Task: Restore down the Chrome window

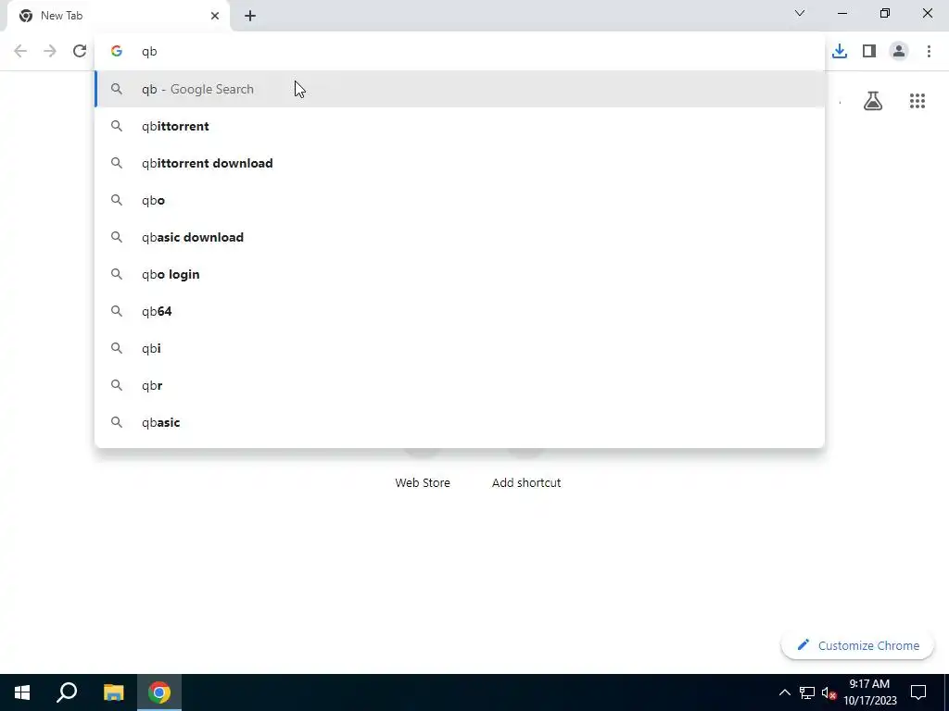Action: [885, 13]
